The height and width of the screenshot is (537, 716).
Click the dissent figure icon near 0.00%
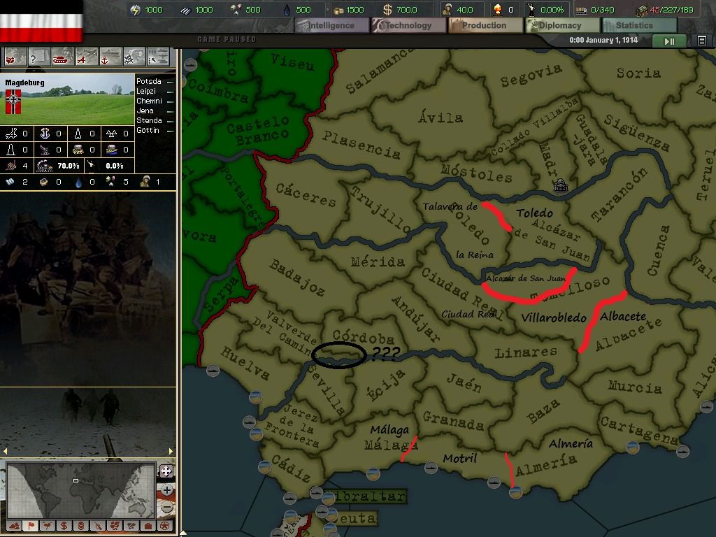point(531,10)
